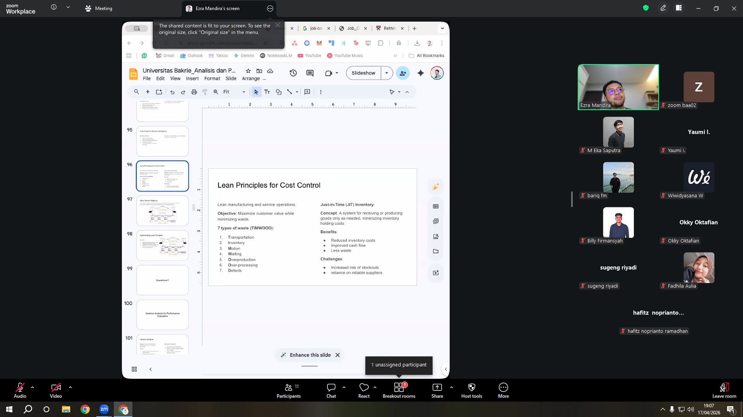The width and height of the screenshot is (743, 417).
Task: Click Leave room button
Action: point(724,390)
